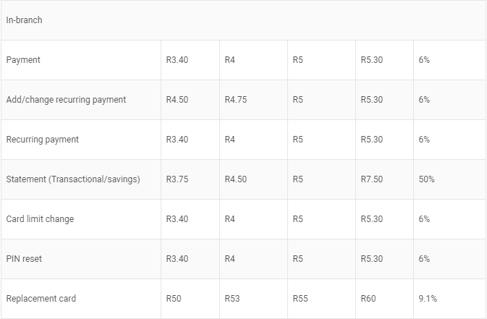Click the R55 fee cell

(300, 299)
